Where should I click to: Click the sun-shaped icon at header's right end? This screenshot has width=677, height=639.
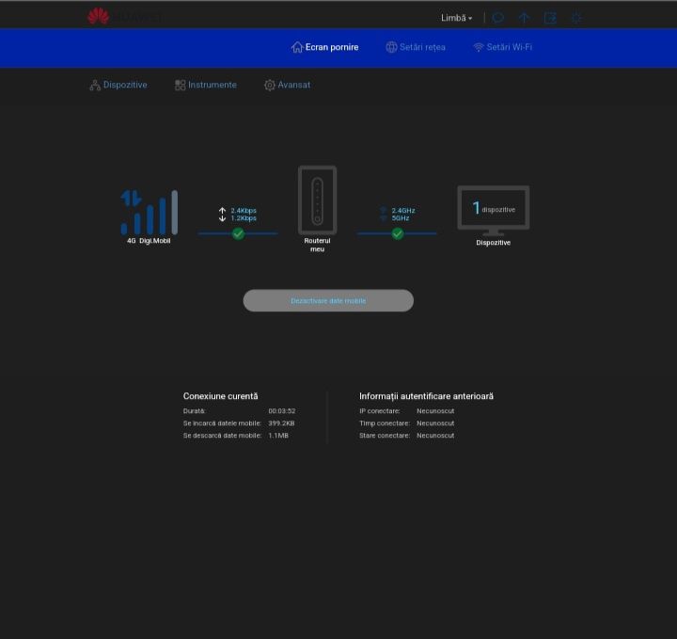[576, 18]
